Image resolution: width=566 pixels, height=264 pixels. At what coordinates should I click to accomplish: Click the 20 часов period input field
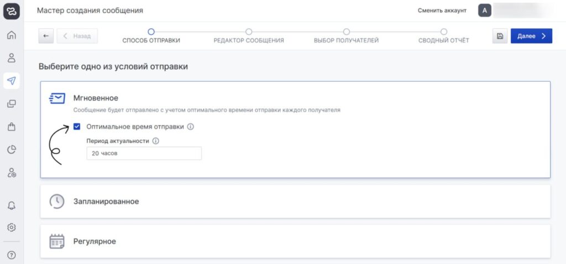pos(144,154)
